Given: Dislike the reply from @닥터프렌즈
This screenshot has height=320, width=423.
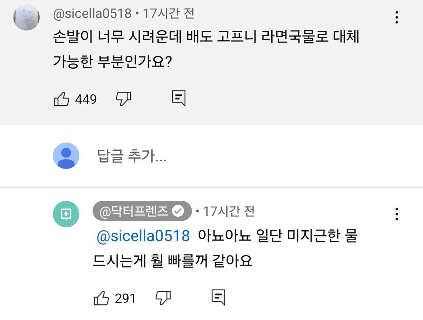Looking at the screenshot, I should click(x=162, y=298).
